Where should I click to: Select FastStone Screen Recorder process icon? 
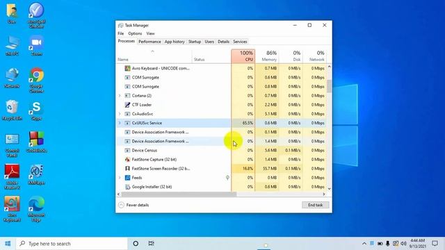pyautogui.click(x=127, y=168)
